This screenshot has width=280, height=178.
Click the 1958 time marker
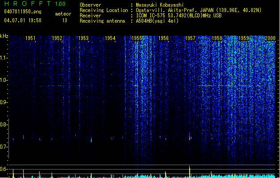pyautogui.click(x=217, y=38)
